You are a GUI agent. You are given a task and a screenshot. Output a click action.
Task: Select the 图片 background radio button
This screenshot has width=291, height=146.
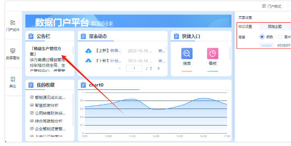pos(280,37)
